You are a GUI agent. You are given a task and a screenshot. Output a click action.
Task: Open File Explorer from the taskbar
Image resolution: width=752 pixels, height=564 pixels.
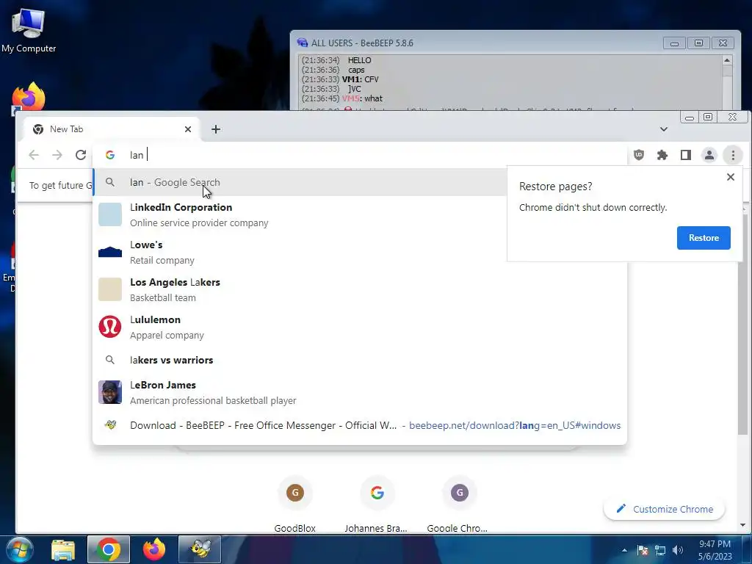(x=63, y=549)
